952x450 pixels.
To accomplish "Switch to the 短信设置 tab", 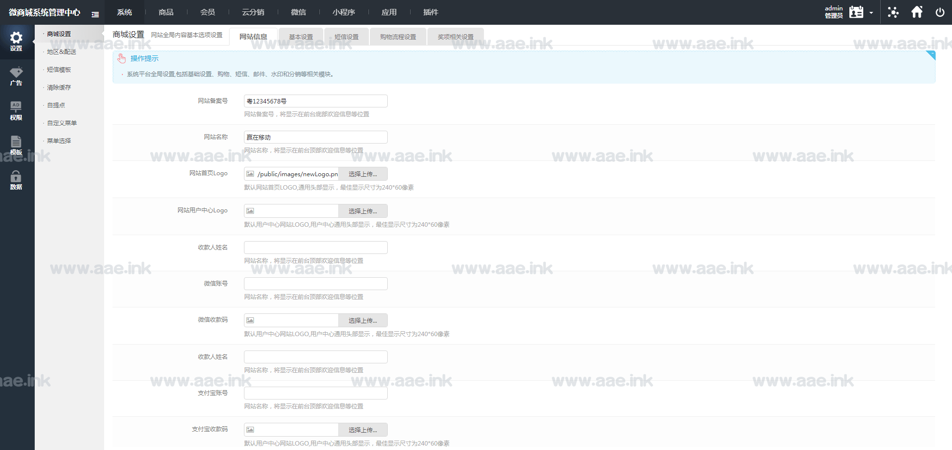I will click(x=347, y=37).
